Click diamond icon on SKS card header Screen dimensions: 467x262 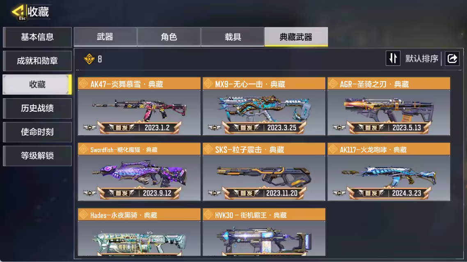(208, 149)
